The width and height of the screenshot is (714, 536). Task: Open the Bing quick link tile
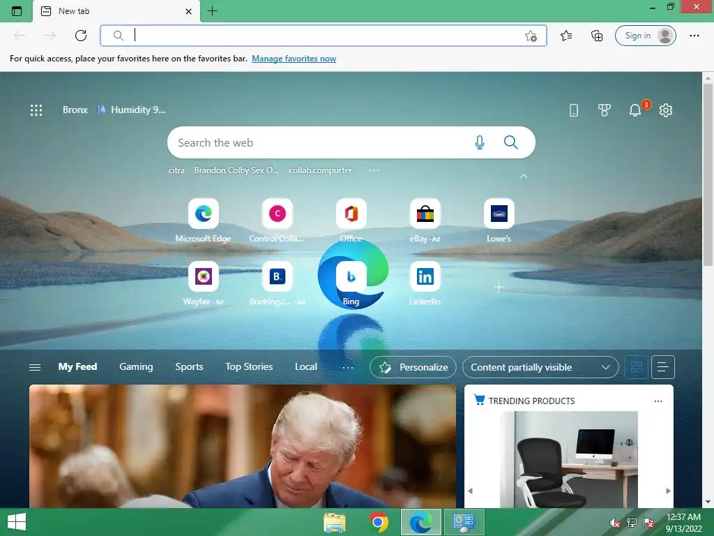[x=351, y=283]
